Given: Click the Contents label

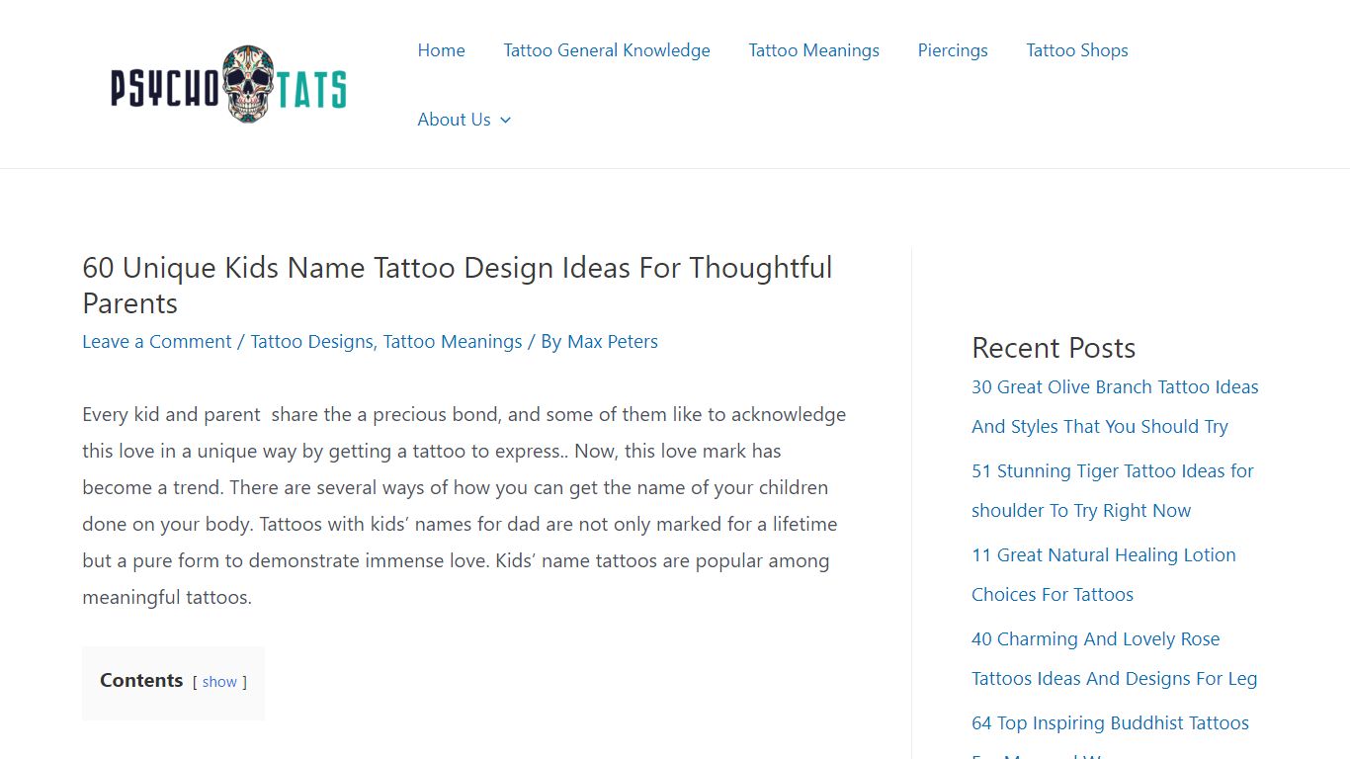Looking at the screenshot, I should (x=141, y=681).
